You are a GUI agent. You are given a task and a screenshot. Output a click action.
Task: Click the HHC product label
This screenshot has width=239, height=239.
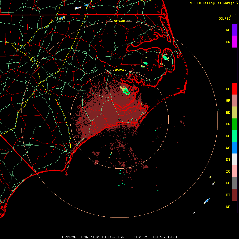[x=233, y=16]
